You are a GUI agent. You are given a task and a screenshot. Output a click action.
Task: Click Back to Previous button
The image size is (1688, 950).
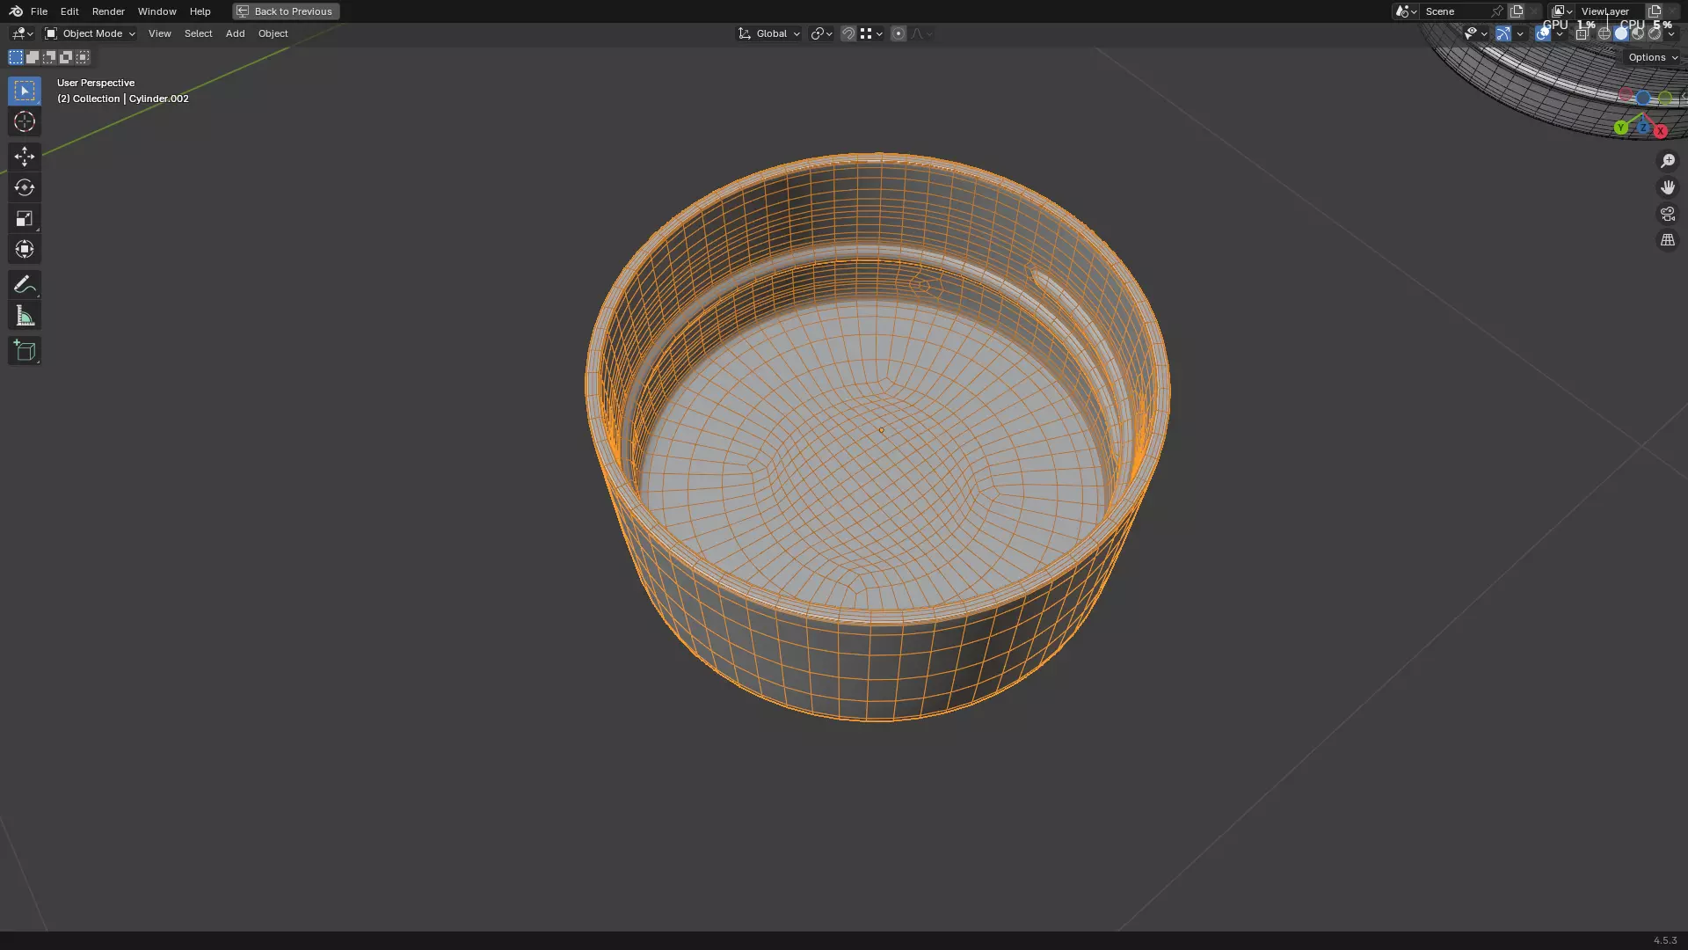286,11
